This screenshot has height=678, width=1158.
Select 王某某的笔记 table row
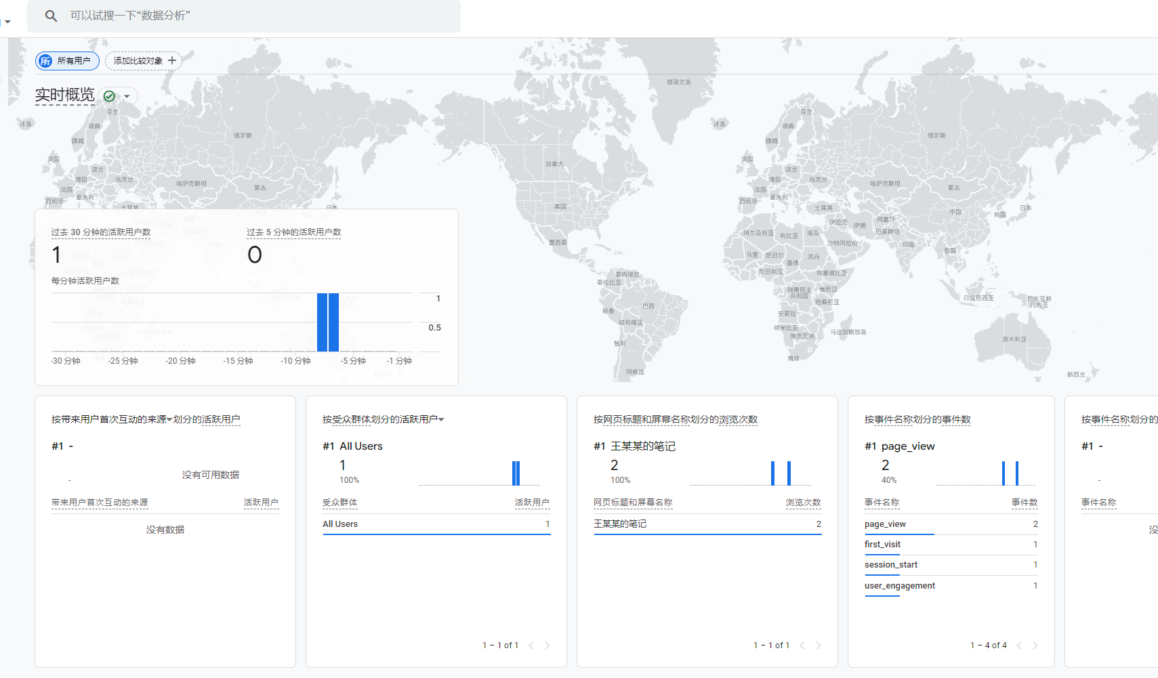707,524
